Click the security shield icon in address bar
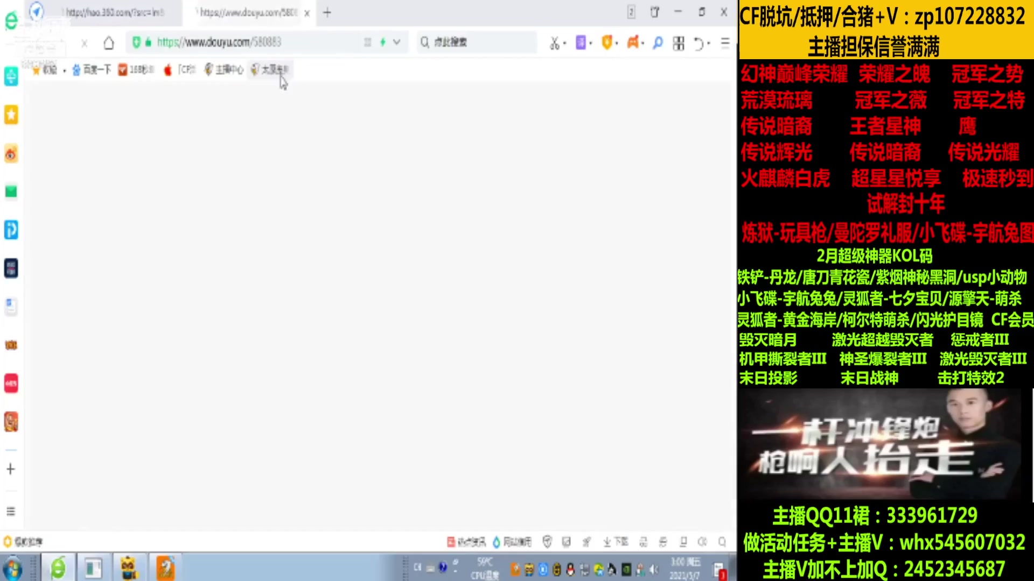The image size is (1034, 581). click(x=136, y=42)
